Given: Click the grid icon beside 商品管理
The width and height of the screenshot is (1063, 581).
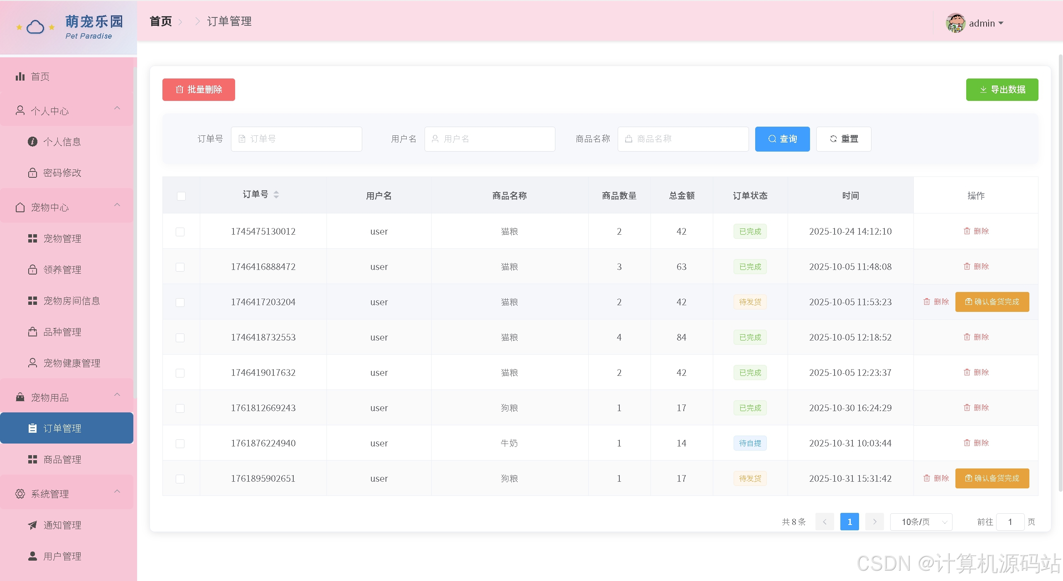Looking at the screenshot, I should pyautogui.click(x=32, y=459).
